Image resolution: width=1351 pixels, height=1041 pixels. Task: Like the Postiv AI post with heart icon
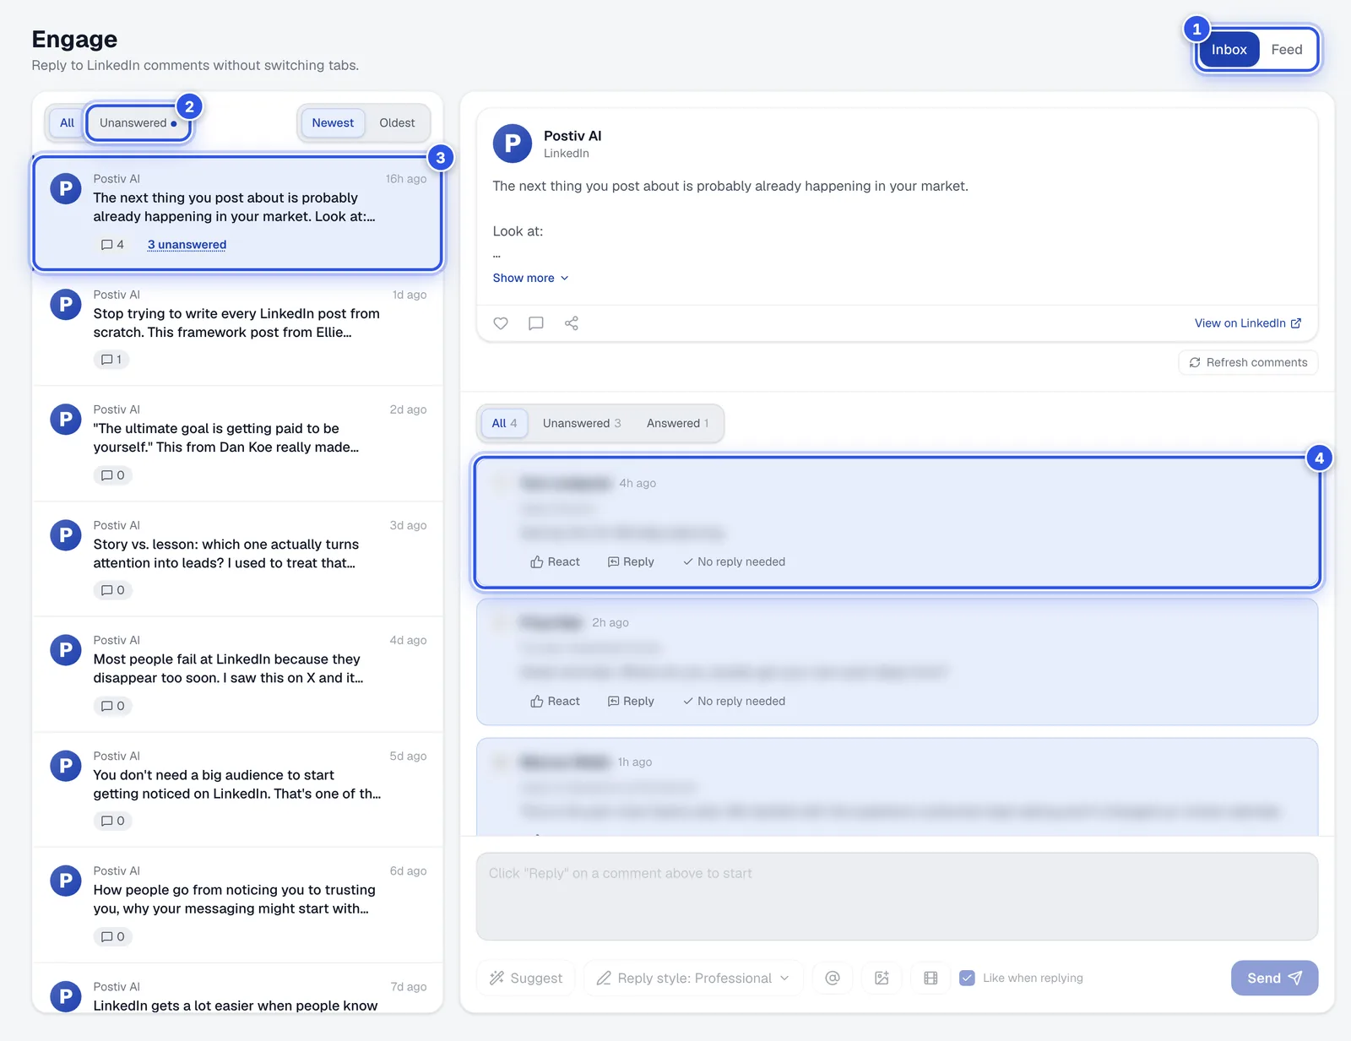501,323
